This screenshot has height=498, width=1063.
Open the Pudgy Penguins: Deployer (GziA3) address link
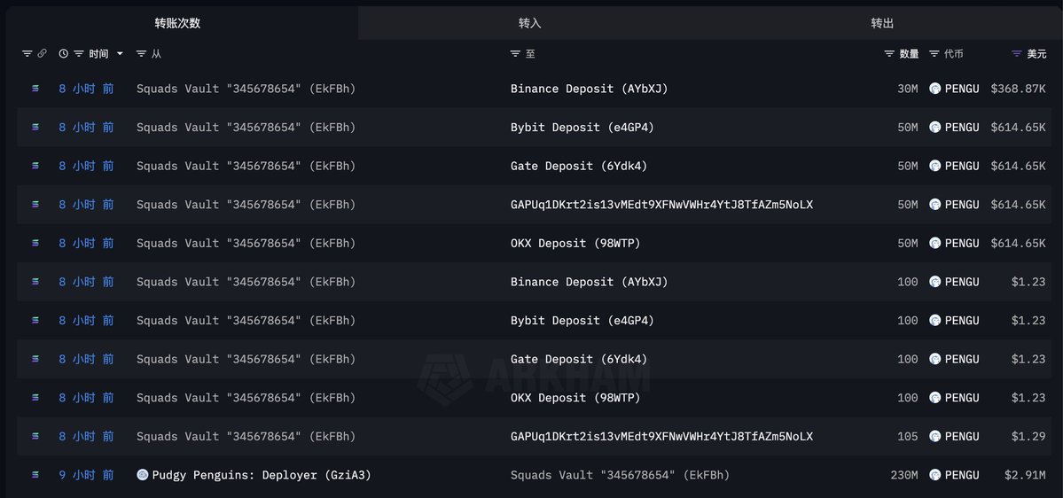(x=262, y=475)
